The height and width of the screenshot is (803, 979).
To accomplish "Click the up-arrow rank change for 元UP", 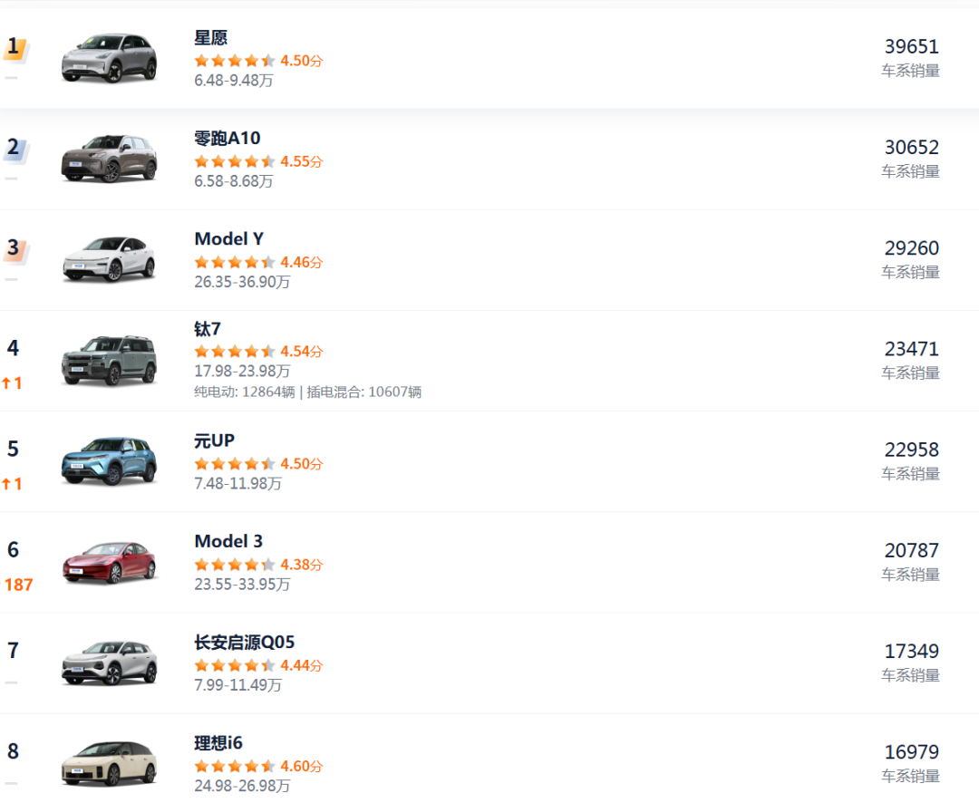I will tap(12, 484).
